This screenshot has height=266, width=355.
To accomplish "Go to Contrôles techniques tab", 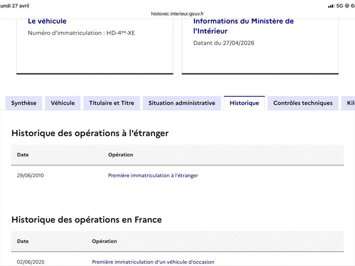I will 303,103.
